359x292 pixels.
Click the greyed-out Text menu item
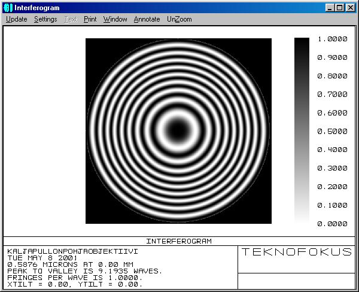[71, 19]
